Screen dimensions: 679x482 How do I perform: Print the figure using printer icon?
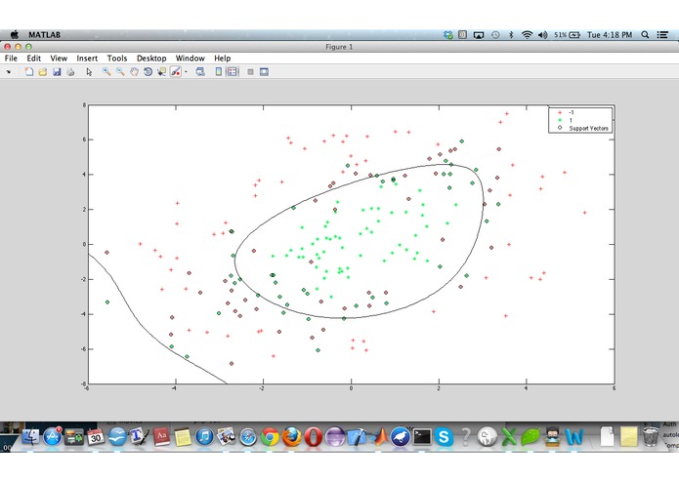pyautogui.click(x=70, y=72)
